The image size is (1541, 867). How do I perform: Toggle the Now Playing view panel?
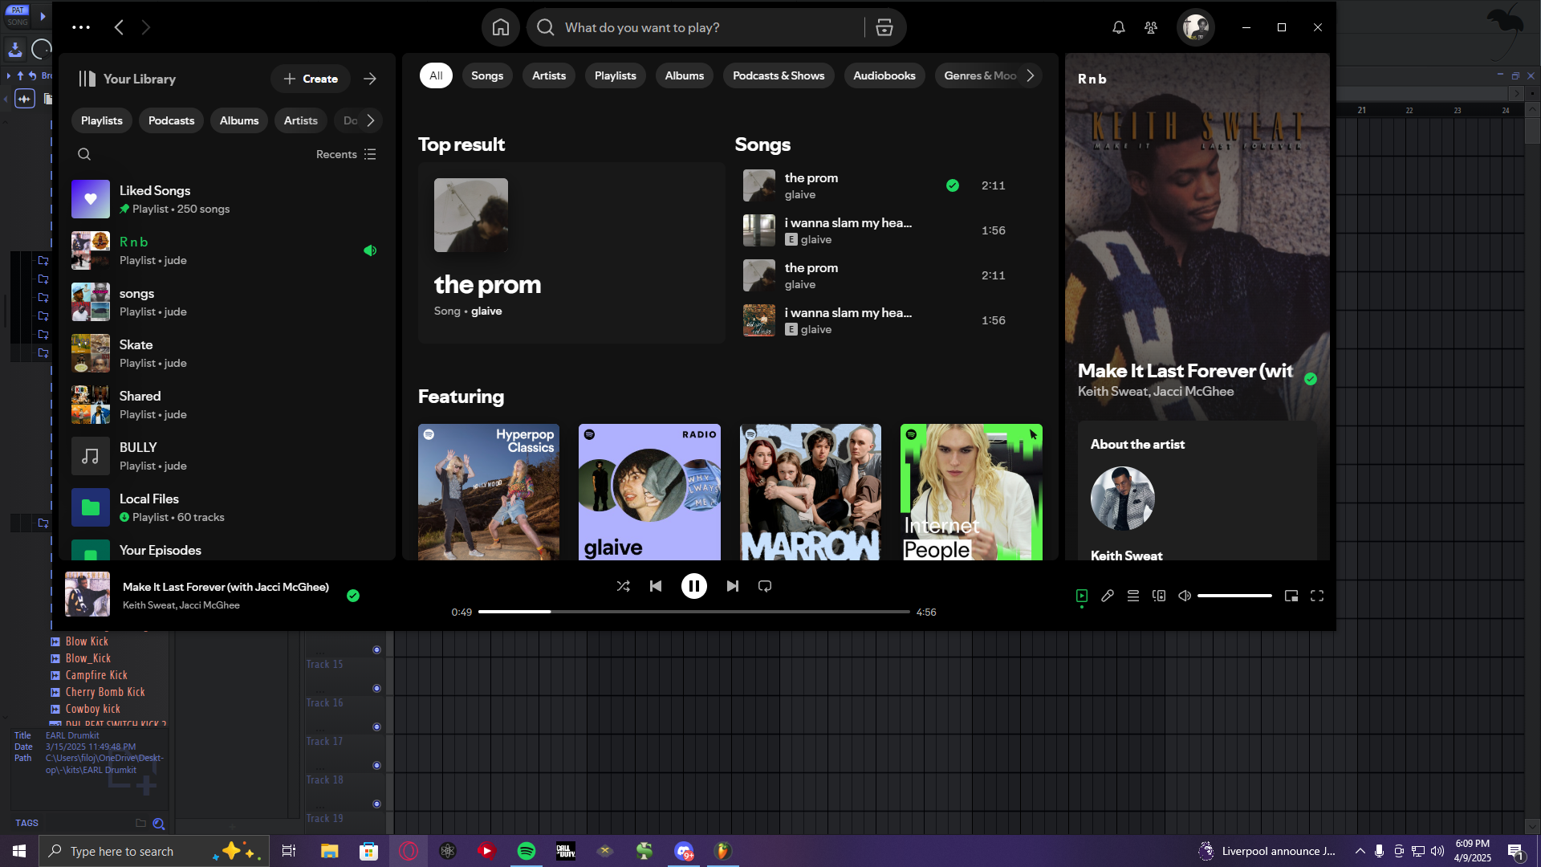pos(1082,596)
